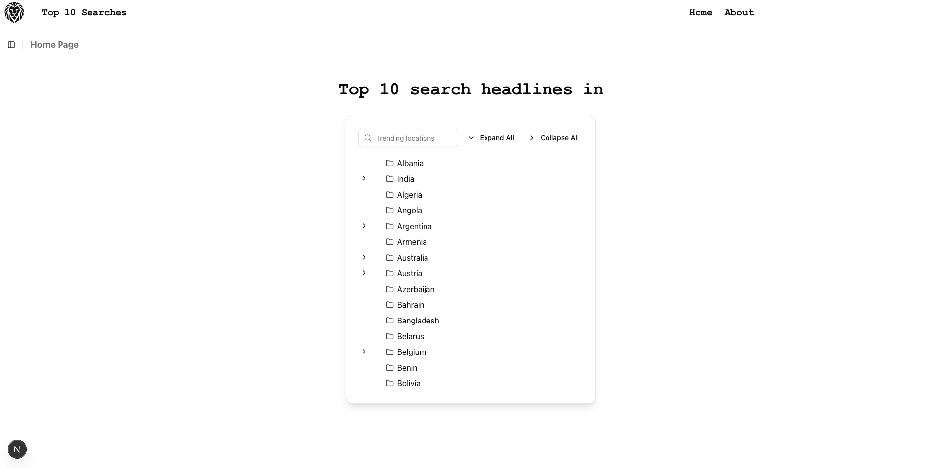The height and width of the screenshot is (468, 943).
Task: Open the Armenia folder icon
Action: tap(389, 241)
